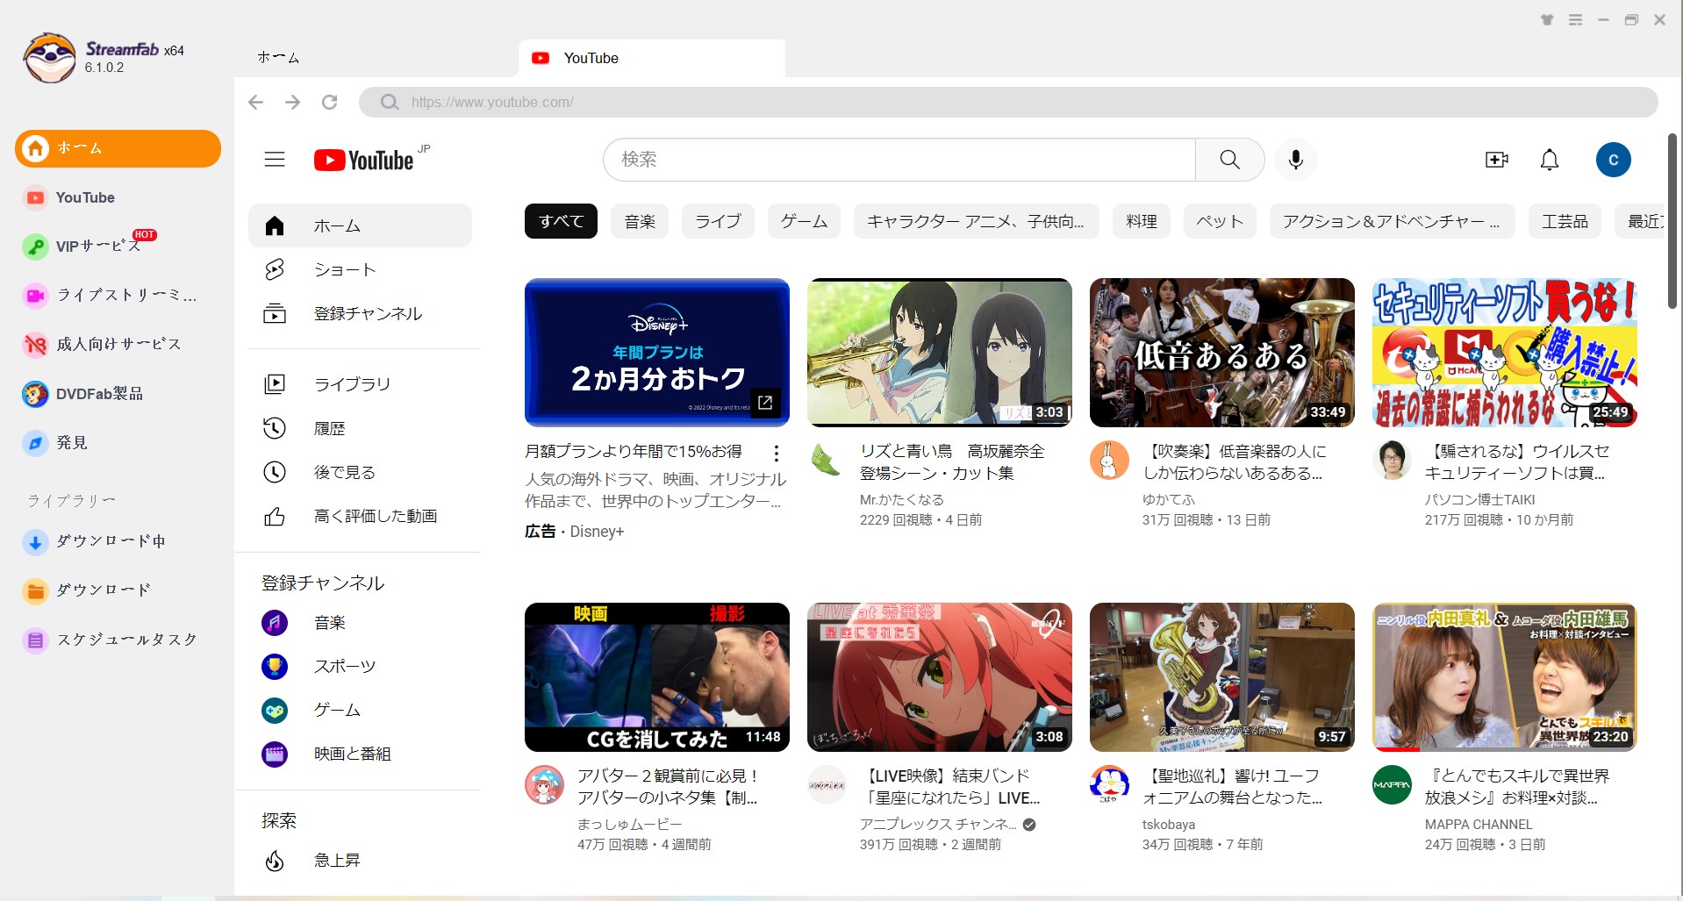Open 履歴 in YouTube guide

(360, 428)
